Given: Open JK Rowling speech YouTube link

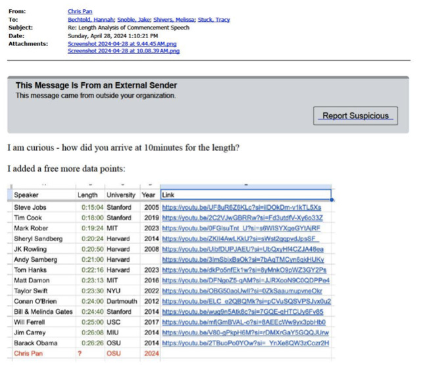Looking at the screenshot, I should click(x=243, y=249).
